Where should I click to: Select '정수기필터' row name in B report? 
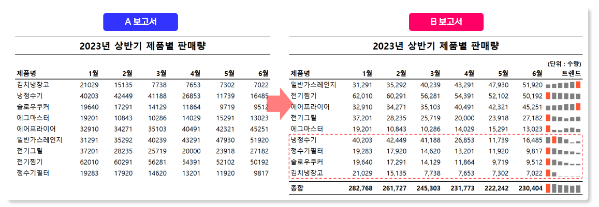click(307, 151)
